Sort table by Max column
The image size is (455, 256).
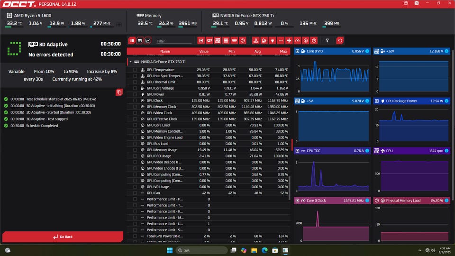tap(283, 51)
